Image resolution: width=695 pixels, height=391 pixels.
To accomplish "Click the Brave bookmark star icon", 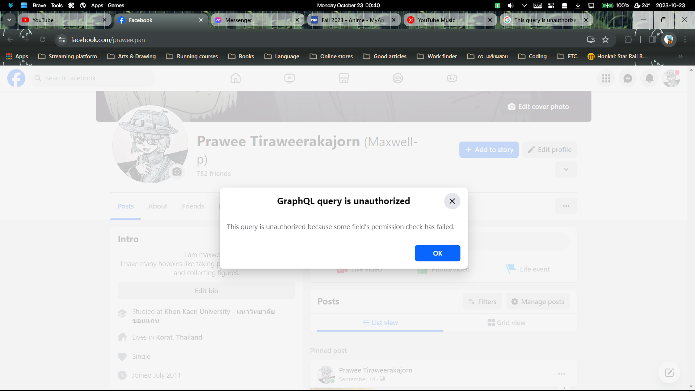I will (605, 40).
